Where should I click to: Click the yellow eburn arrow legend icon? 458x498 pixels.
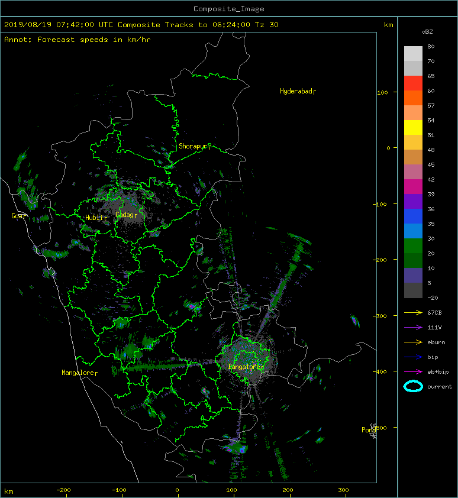pos(413,342)
